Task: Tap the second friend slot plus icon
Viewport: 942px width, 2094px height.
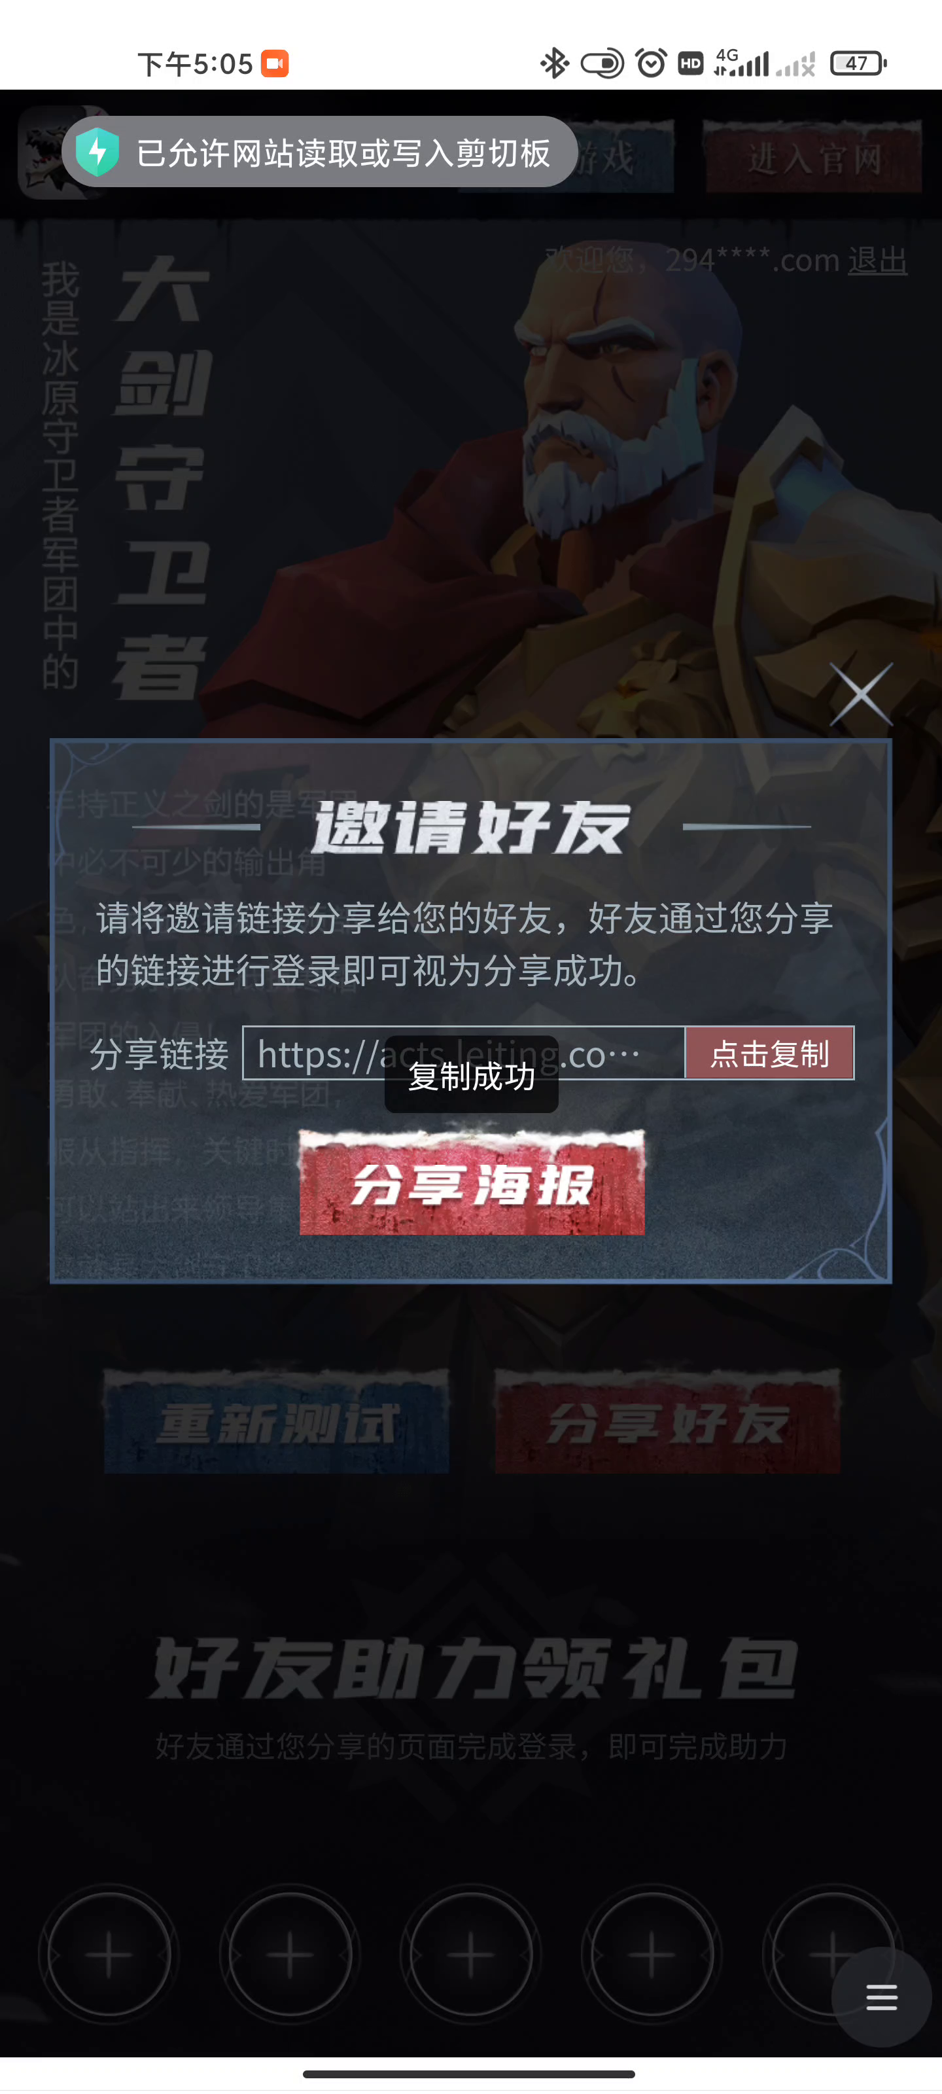Action: coord(290,1955)
